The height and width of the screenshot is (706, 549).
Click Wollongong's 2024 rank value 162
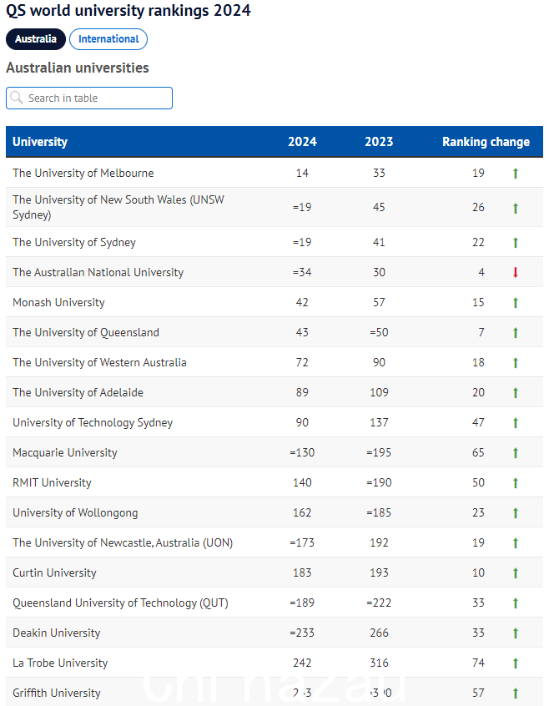coord(302,513)
